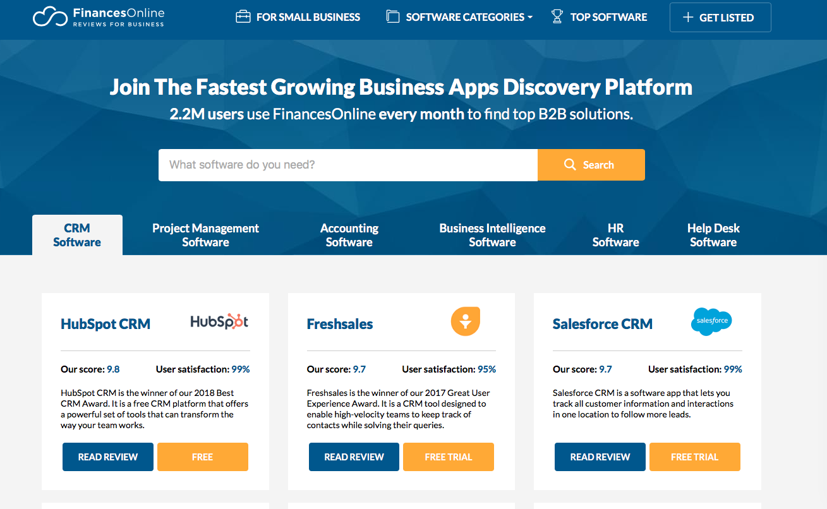Click the Free Trial button for Freshsales
The width and height of the screenshot is (827, 509).
pos(448,457)
